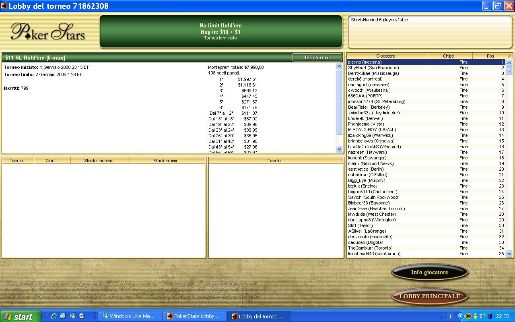Image resolution: width=515 pixels, height=322 pixels.
Task: Select player DerrtySlime (Mississauga)
Action: (426, 74)
